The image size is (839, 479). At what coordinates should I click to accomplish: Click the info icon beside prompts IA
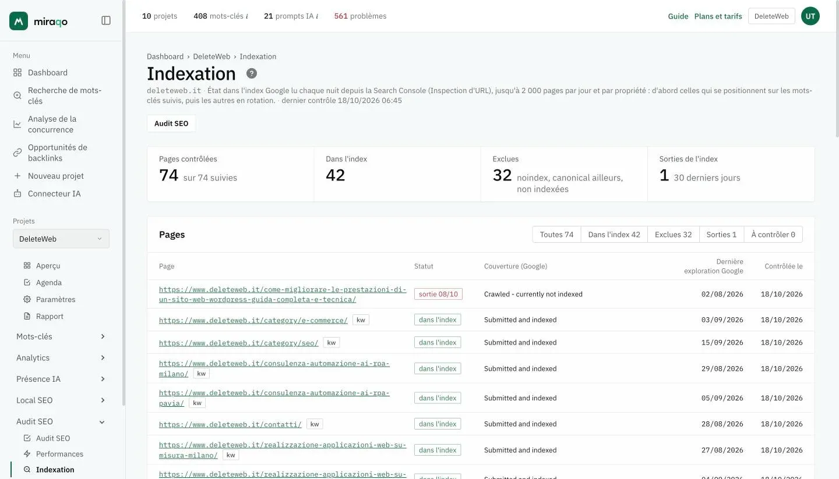317,16
